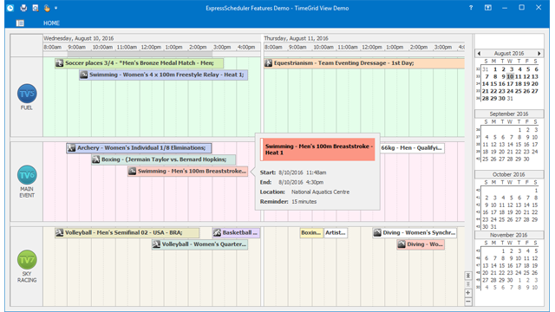Select the yellow Boxin... event on Thursday
The height and width of the screenshot is (312, 555).
tap(311, 233)
